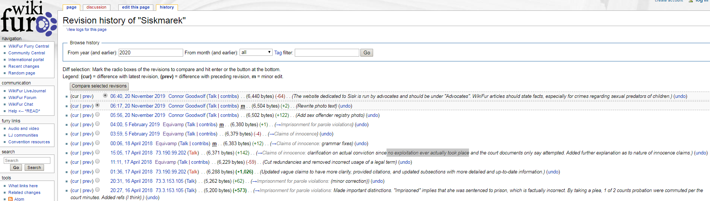Click the sidebar Search button
The height and width of the screenshot is (201, 710).
click(34, 167)
